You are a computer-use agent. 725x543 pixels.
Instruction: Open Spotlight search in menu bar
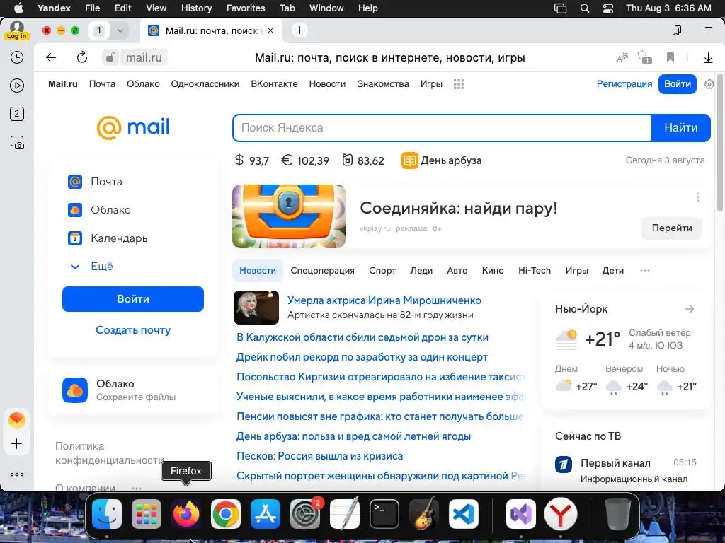tap(585, 8)
